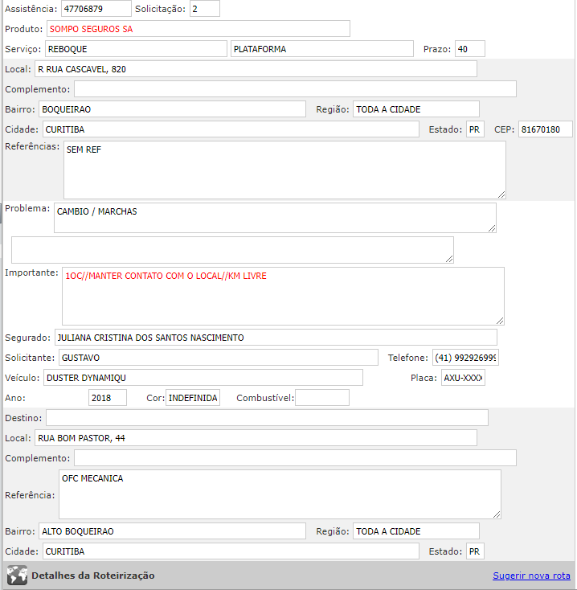Click the Local field with R RUA CASCAVEL
The image size is (577, 590).
click(x=255, y=69)
